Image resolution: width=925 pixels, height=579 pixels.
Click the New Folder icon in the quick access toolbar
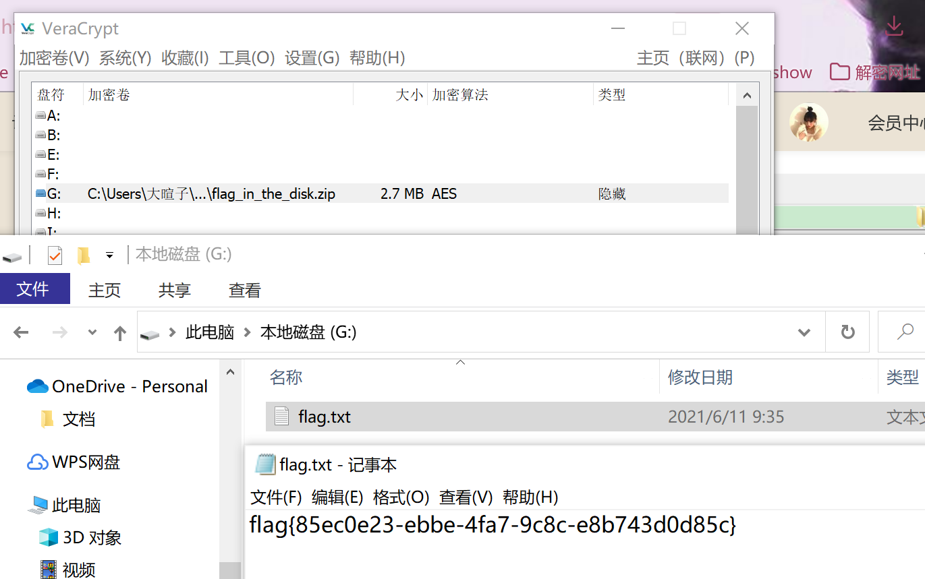[84, 255]
